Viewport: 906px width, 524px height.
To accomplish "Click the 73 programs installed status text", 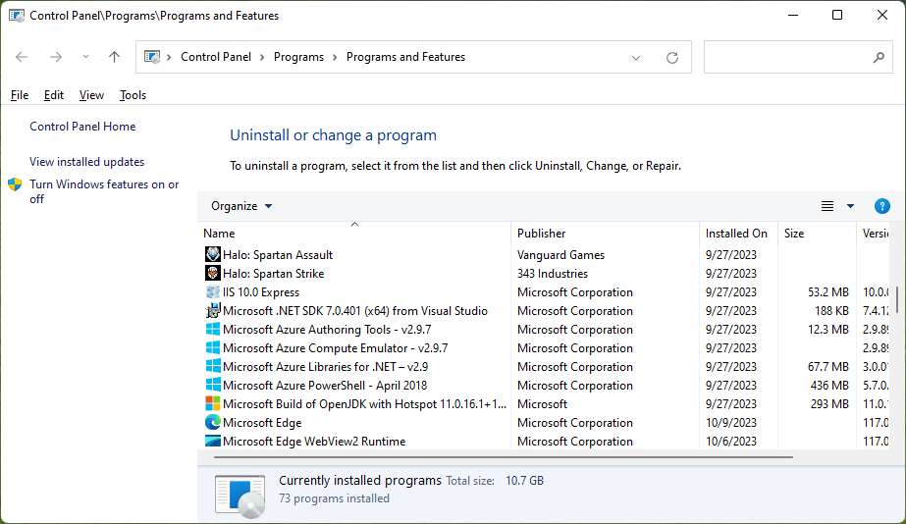I will tap(334, 498).
